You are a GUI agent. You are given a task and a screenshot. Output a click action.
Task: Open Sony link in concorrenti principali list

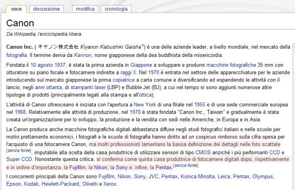coord(140,177)
